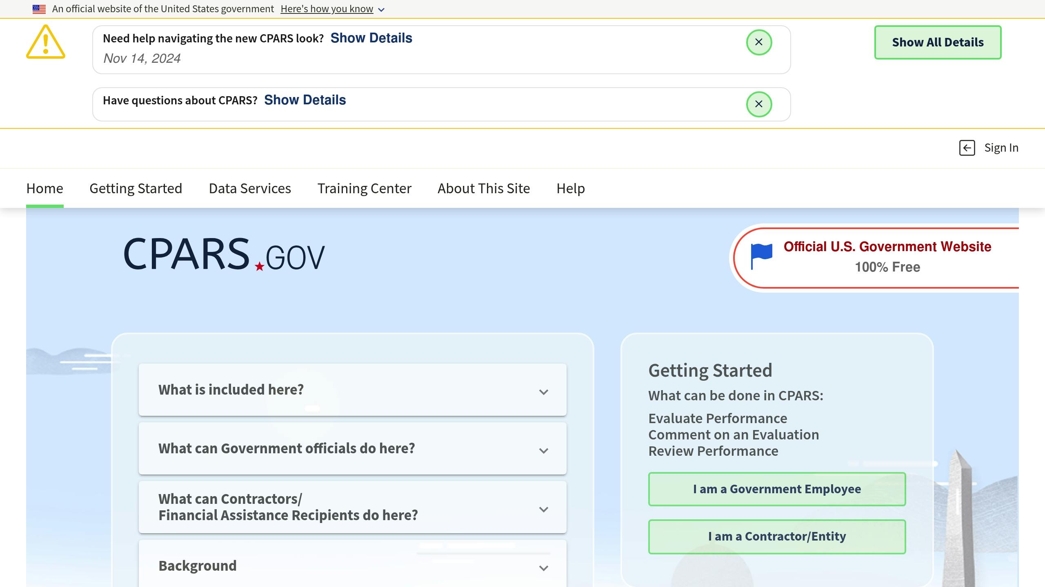Dismiss the new CPARS look notification
The width and height of the screenshot is (1045, 587).
click(759, 42)
